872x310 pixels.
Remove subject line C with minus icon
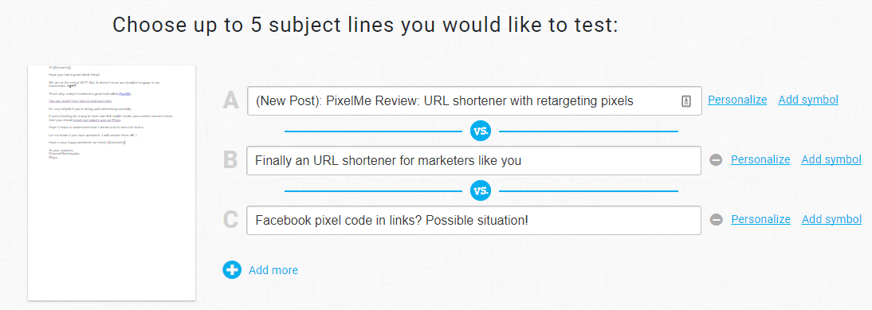coord(717,220)
